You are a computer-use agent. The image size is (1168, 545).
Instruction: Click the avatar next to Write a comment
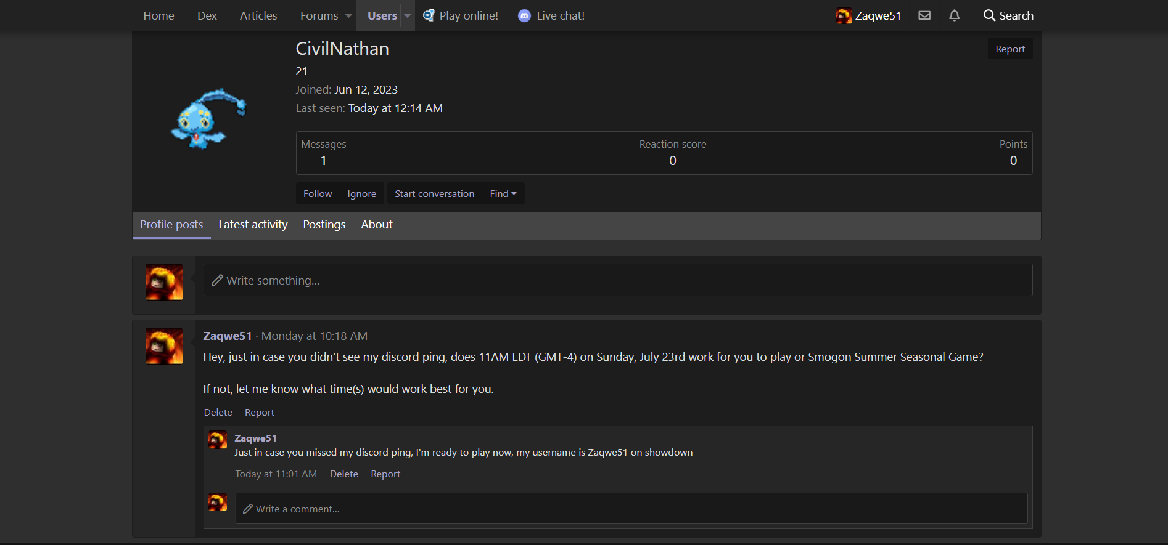pos(218,502)
